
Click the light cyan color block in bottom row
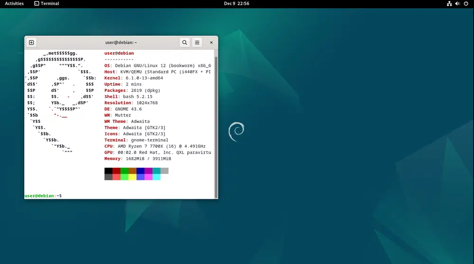156,177
